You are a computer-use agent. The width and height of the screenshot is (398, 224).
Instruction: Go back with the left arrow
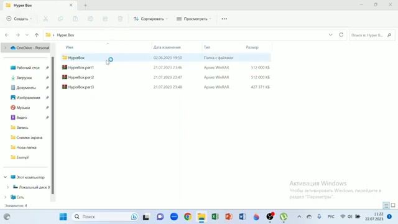click(7, 35)
